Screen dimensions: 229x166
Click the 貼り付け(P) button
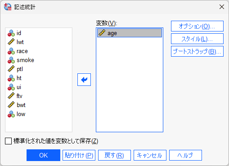click(79, 155)
